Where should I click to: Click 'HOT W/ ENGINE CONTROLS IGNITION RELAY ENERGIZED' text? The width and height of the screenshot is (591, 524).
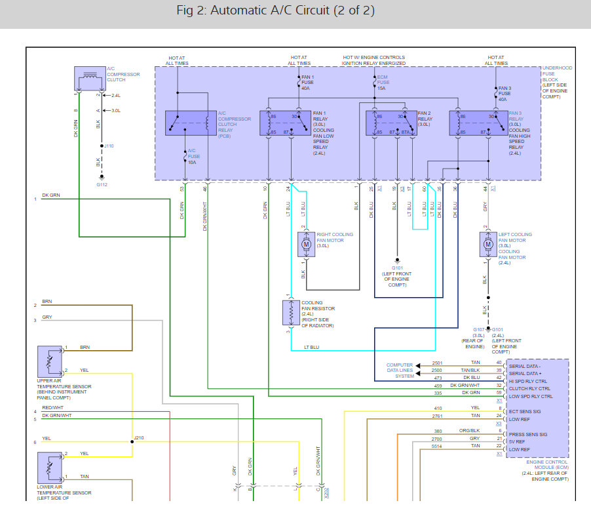pos(373,60)
